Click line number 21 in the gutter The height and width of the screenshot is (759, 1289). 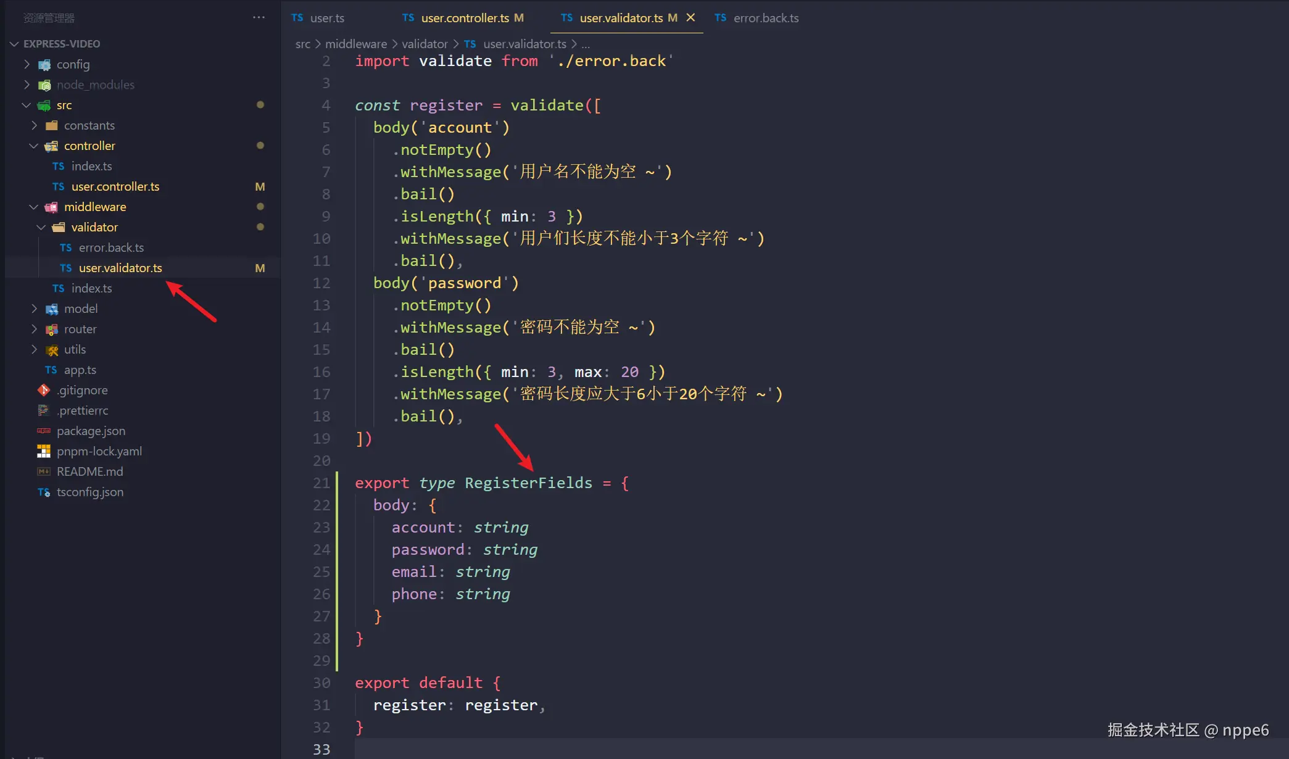[x=321, y=483]
